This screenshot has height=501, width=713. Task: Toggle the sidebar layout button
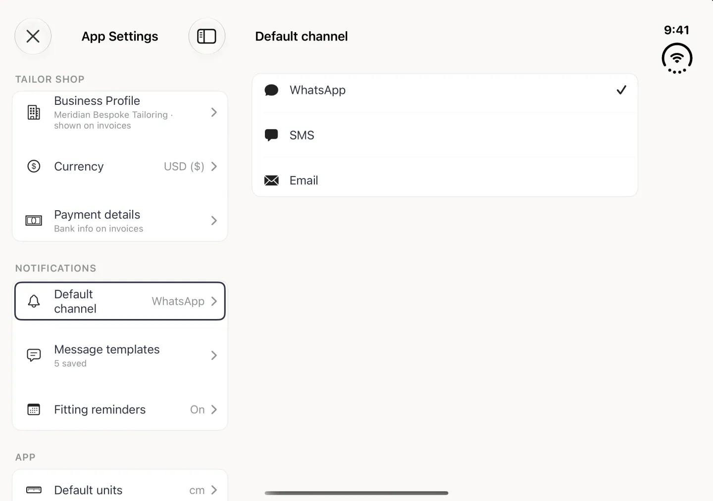[x=206, y=36]
